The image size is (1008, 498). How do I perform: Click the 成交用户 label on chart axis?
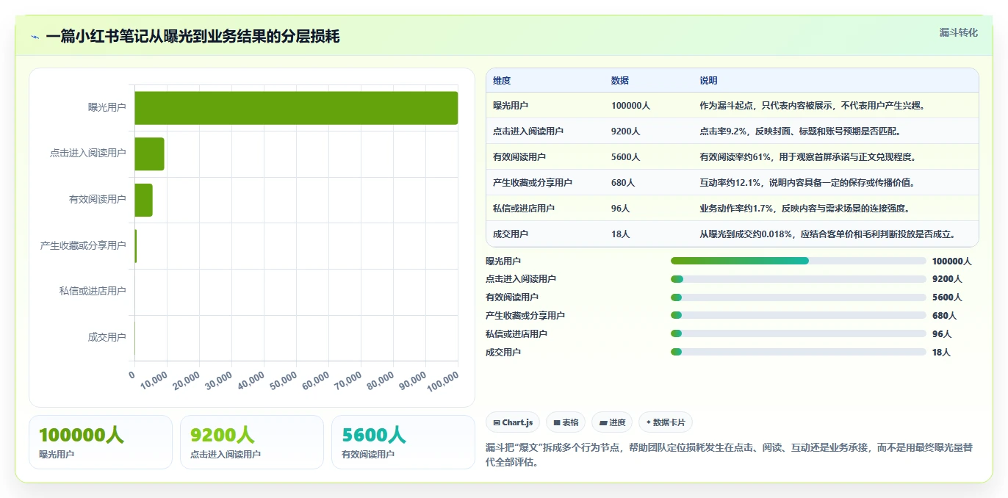point(107,337)
